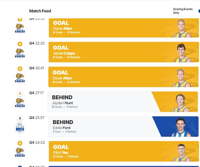
Task: Click the G marker at Q4 24:33
Action: tap(20, 143)
